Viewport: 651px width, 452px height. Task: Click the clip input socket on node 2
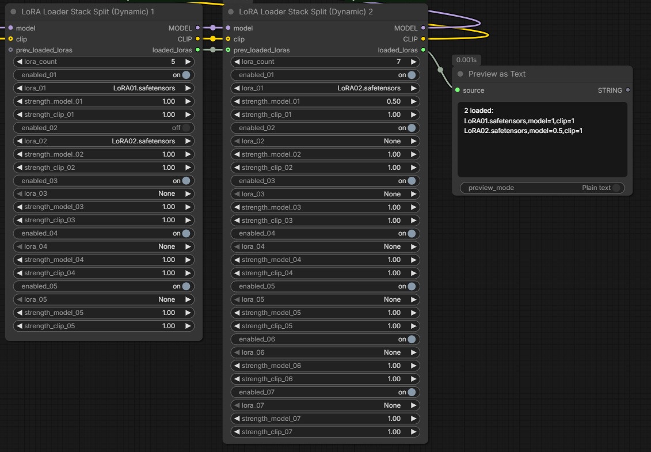tap(228, 39)
